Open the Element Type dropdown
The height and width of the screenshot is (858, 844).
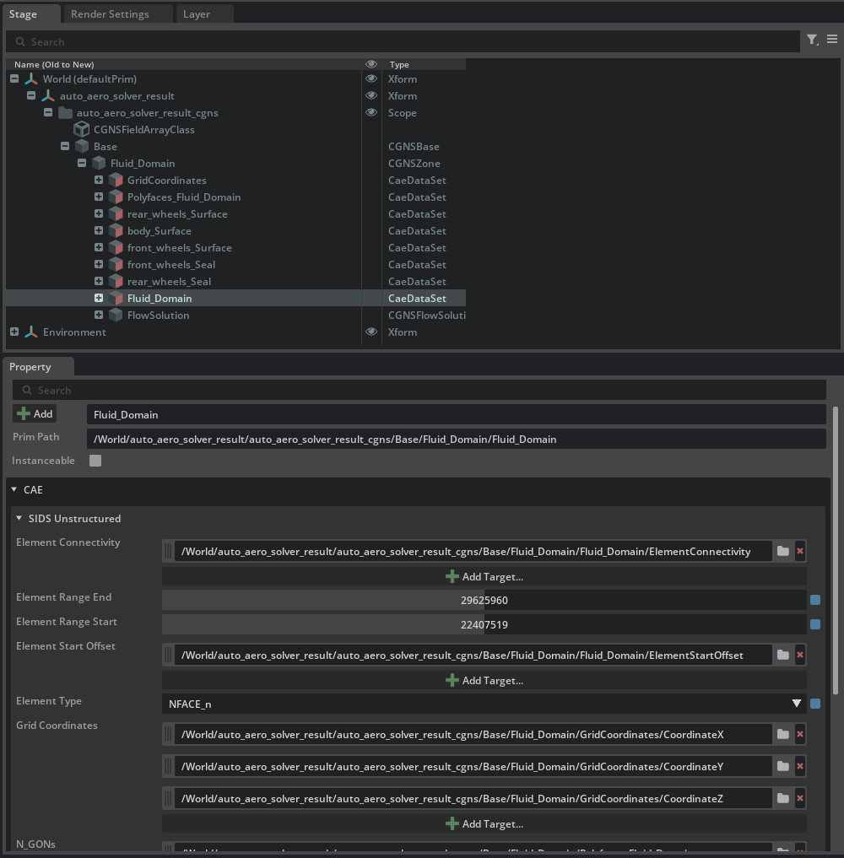483,704
